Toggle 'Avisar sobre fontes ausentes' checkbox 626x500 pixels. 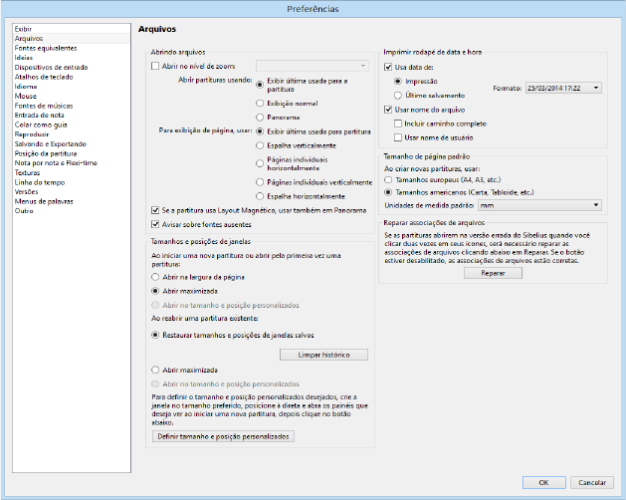(155, 224)
